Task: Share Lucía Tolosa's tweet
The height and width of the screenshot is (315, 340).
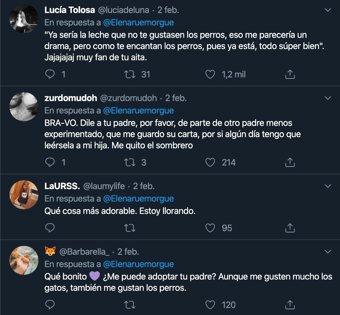Action: 290,74
